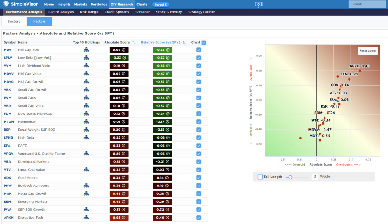Screen dimensions: 388x224
Task: Expand RSP absolute score 0.20 details
Action: tap(119, 130)
